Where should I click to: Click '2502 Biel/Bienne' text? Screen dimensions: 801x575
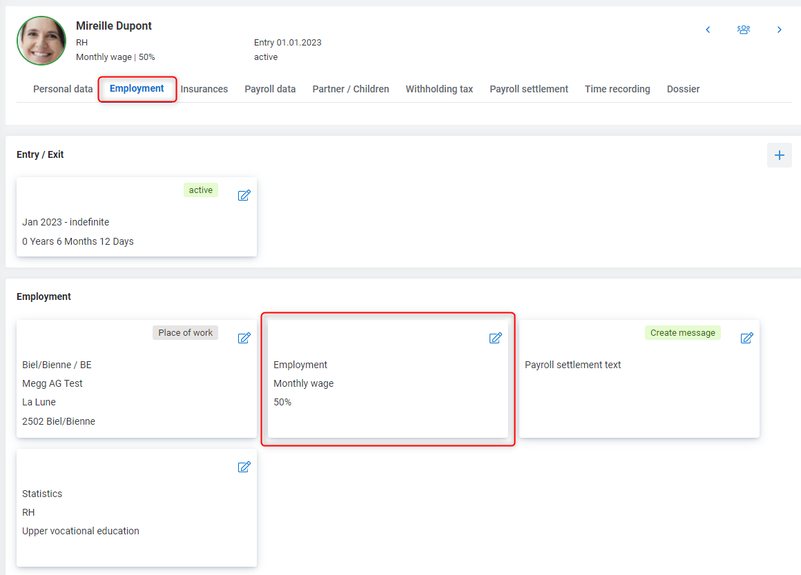coord(58,421)
